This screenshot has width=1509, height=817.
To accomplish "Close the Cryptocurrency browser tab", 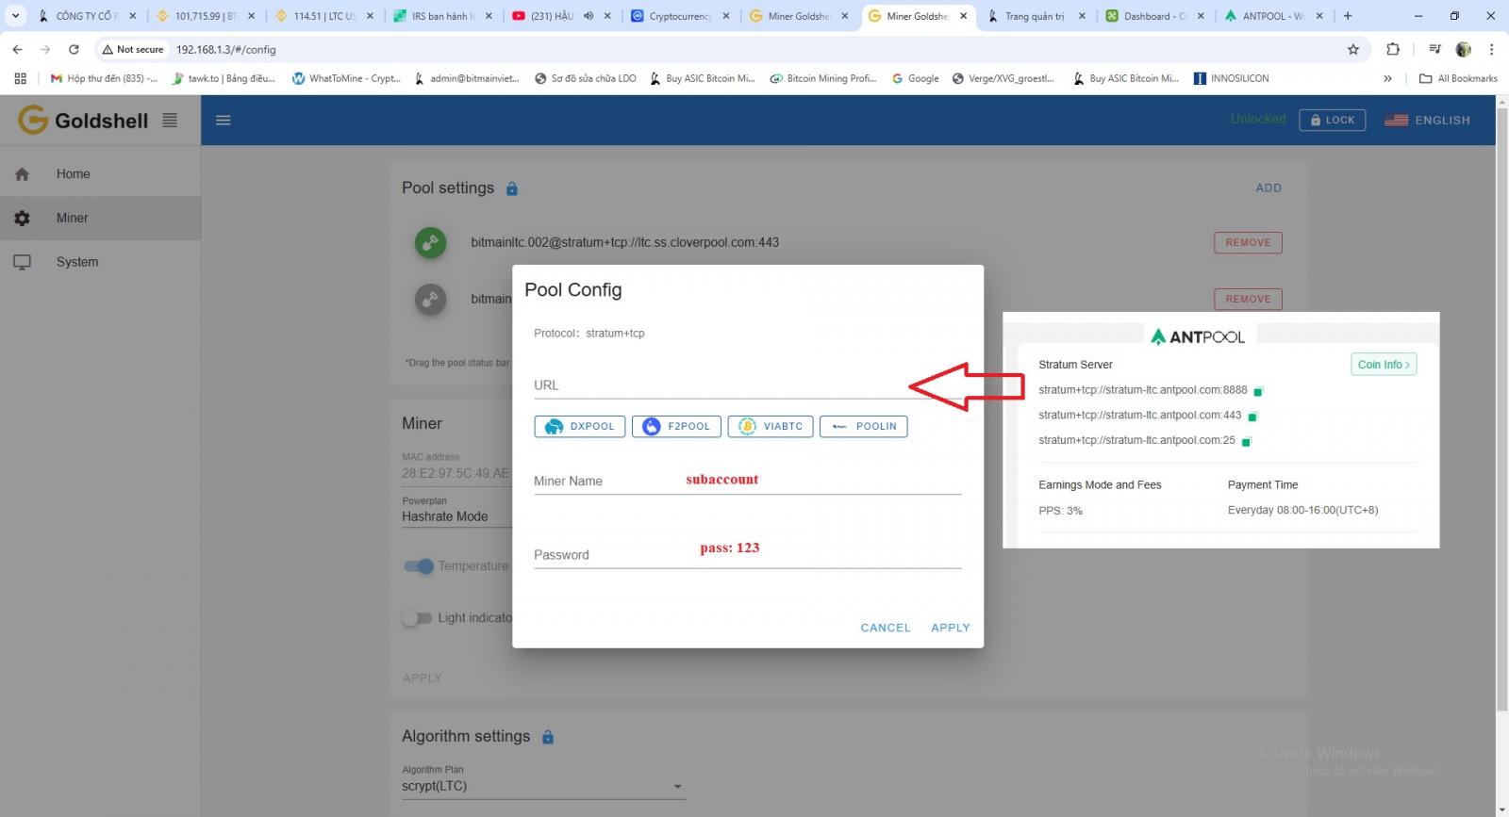I will coord(726,16).
